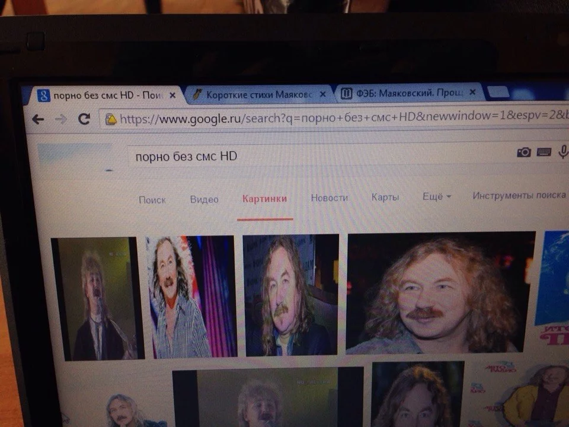Open the Поиск results section
This screenshot has width=569, height=427.
tap(152, 200)
